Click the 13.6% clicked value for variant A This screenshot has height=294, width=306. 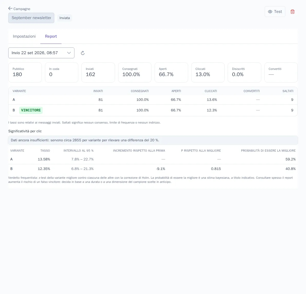point(212,100)
